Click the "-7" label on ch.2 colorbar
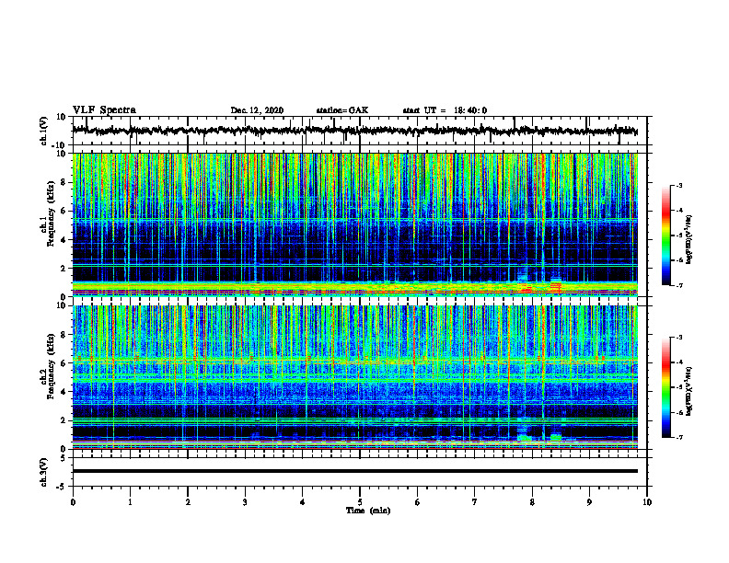This screenshot has width=729, height=563. tap(679, 437)
